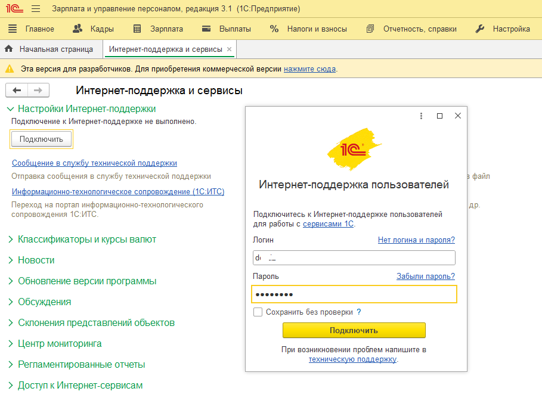
Task: Open Сообщение в службу технической поддержки link
Action: 94,163
